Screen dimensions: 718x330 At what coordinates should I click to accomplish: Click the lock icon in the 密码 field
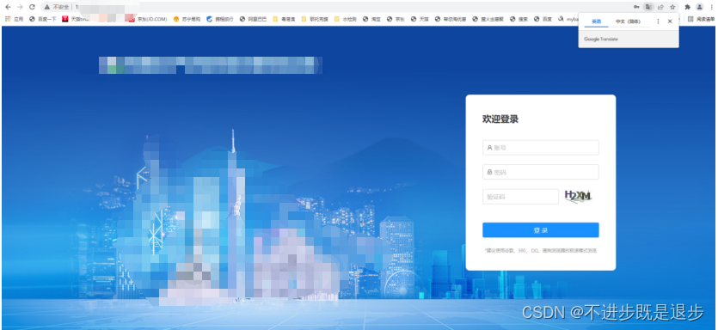click(489, 172)
